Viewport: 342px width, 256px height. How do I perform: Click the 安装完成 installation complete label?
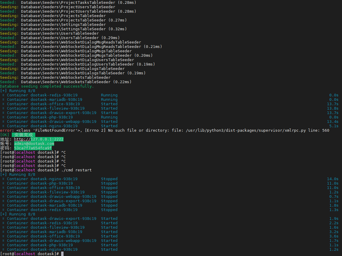pyautogui.click(x=24, y=135)
